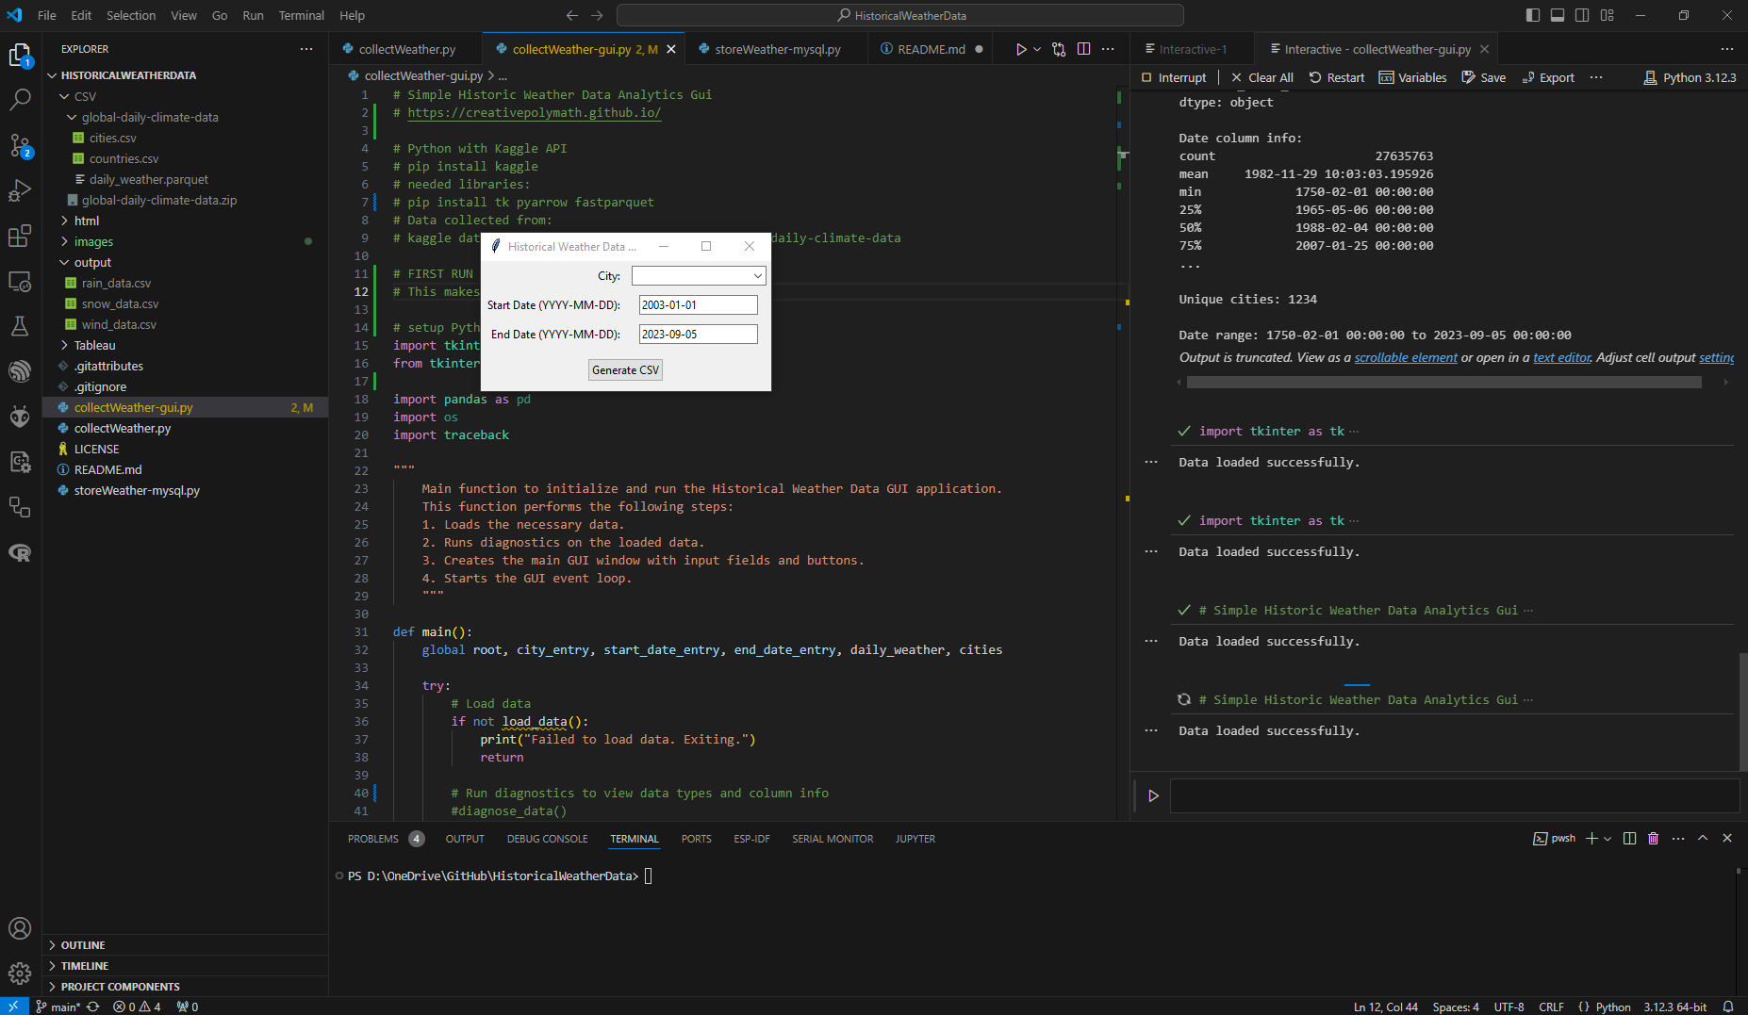1748x1015 pixels.
Task: Click Python language mode in status bar
Action: click(1612, 1007)
